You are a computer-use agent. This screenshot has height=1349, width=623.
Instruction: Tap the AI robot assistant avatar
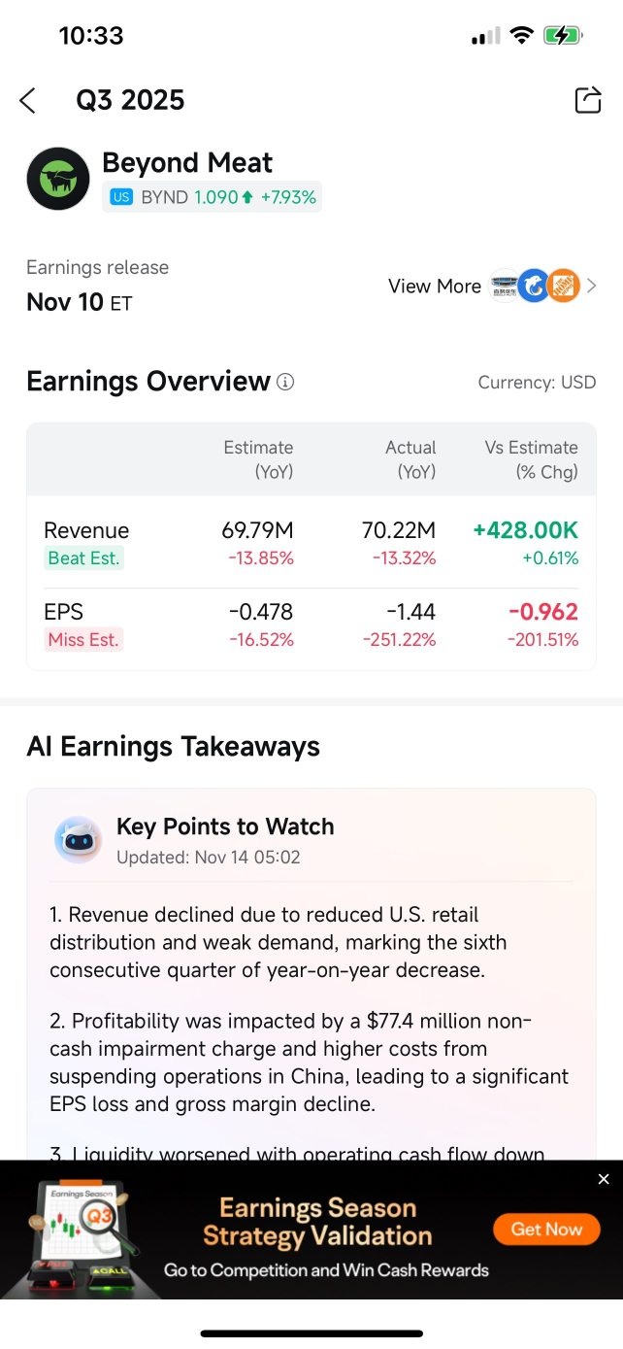pyautogui.click(x=78, y=839)
